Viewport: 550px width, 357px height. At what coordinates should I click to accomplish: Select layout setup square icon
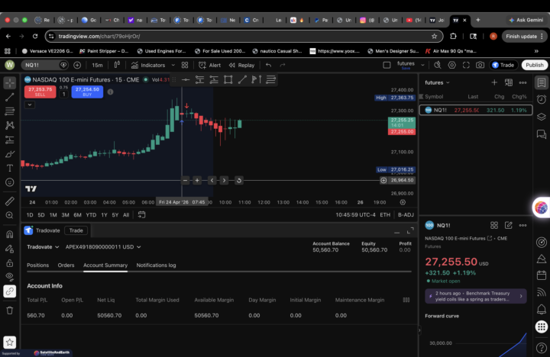[x=387, y=65]
